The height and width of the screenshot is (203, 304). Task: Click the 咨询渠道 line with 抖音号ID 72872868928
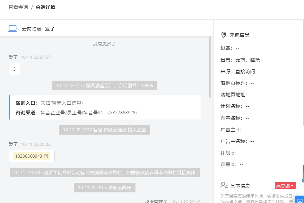[76, 113]
